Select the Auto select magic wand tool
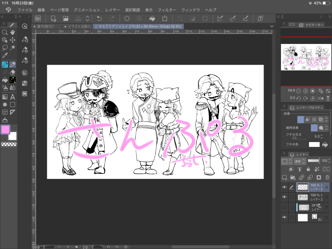The height and width of the screenshot is (249, 332). click(x=13, y=48)
